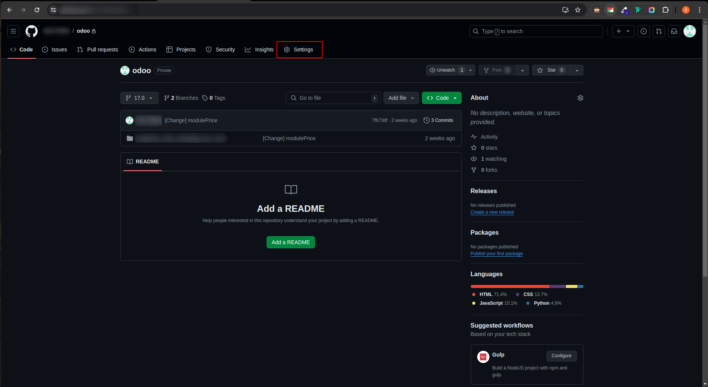Switch to the Security tab
Viewport: 708px width, 387px height.
pos(220,50)
